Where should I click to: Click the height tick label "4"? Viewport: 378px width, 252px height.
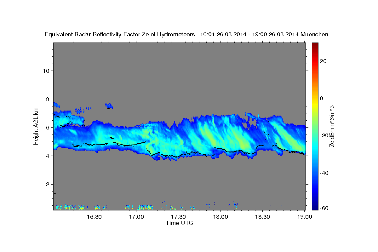point(48,156)
